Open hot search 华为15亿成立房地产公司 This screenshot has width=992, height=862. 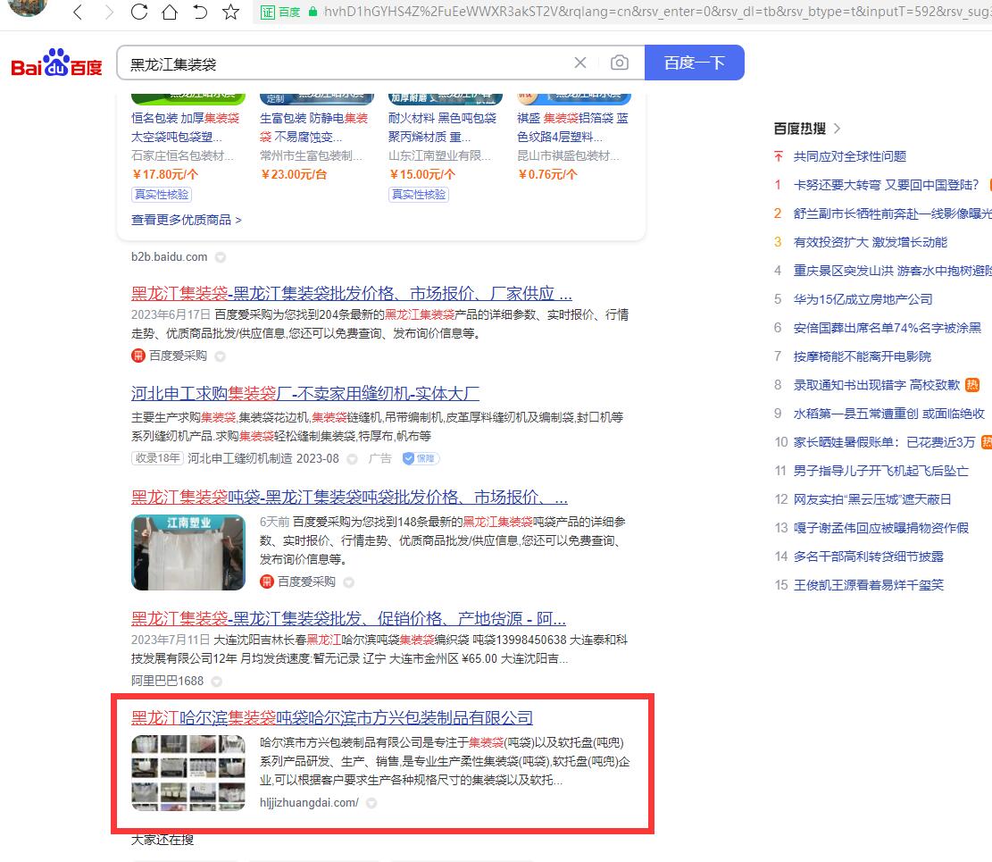point(863,298)
